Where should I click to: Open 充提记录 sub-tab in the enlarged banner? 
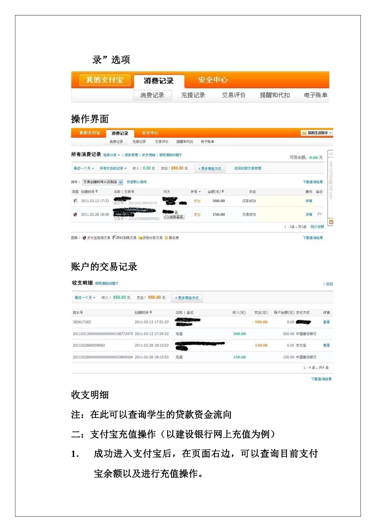tap(193, 95)
